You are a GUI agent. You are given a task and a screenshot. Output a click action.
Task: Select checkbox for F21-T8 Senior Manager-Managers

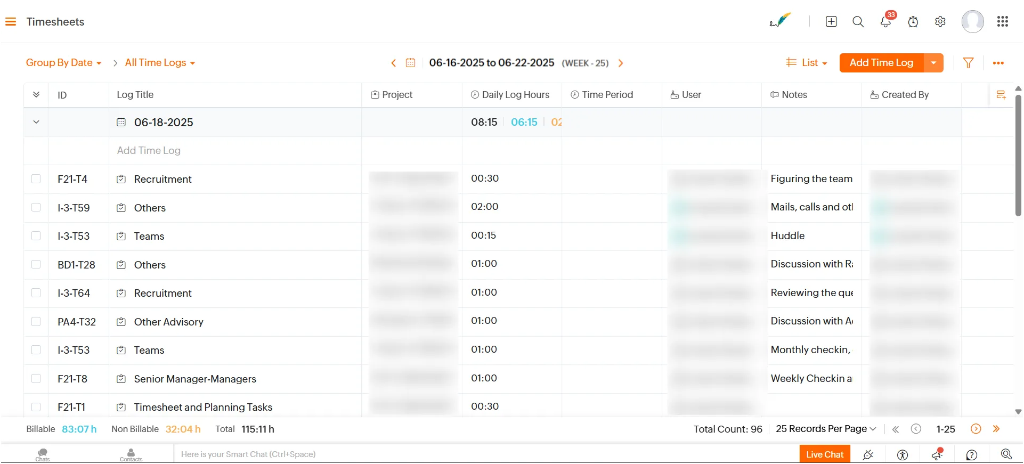tap(36, 379)
